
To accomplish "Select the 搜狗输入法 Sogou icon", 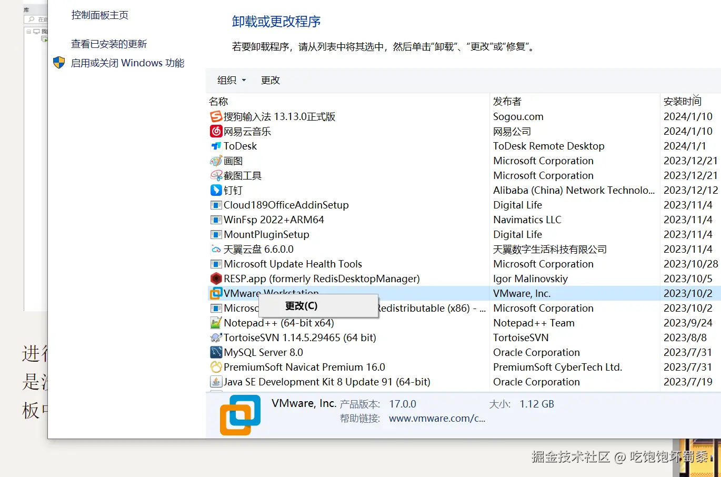I will tap(216, 116).
